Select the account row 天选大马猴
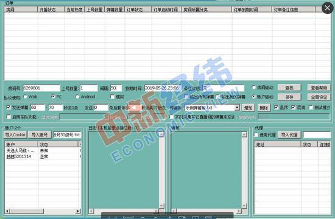Screen dimensions: 335x219 click(43, 150)
